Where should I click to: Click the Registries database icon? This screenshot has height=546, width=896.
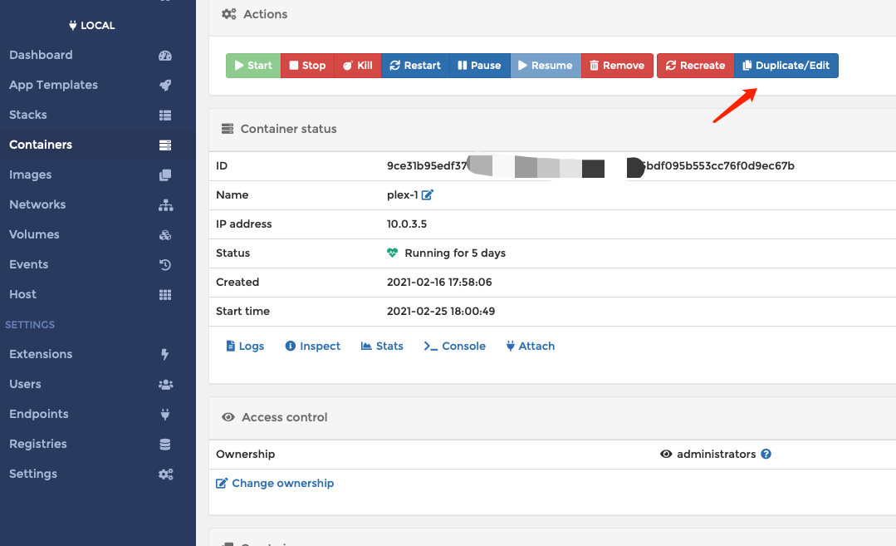pyautogui.click(x=165, y=445)
